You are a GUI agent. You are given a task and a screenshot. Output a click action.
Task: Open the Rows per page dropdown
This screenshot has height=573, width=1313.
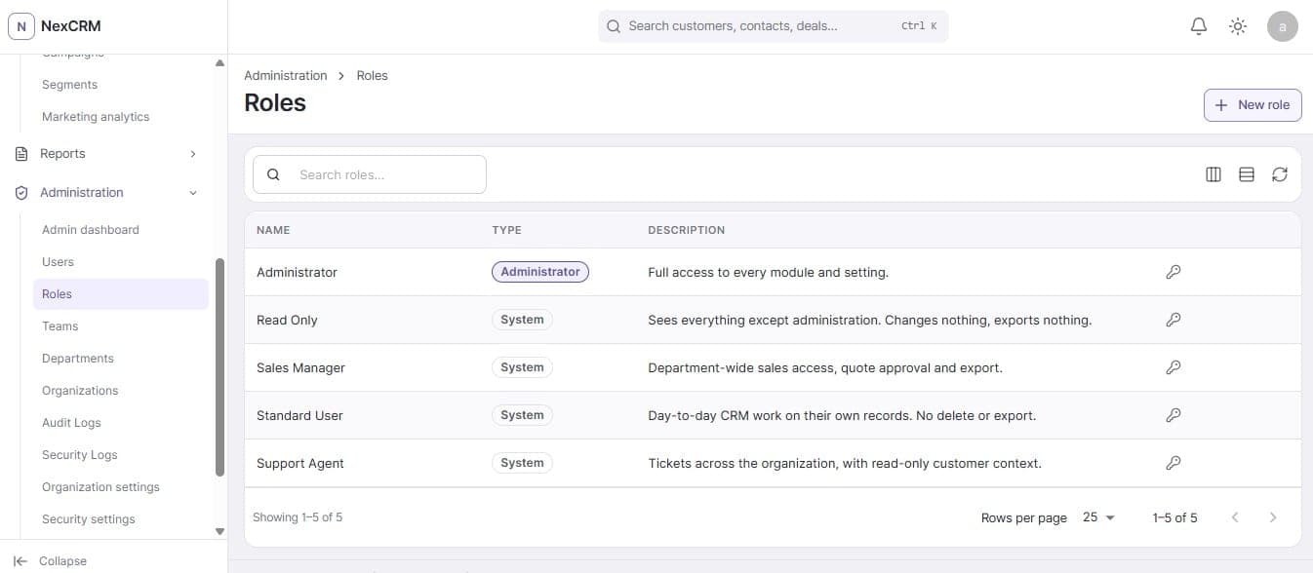point(1098,517)
